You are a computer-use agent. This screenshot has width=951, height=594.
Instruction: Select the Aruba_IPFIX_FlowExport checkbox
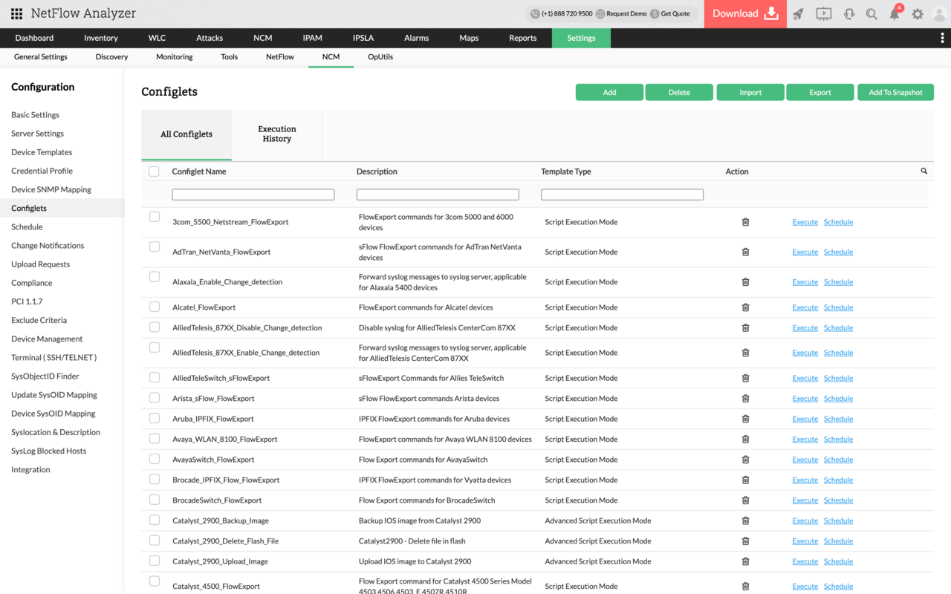pos(155,418)
